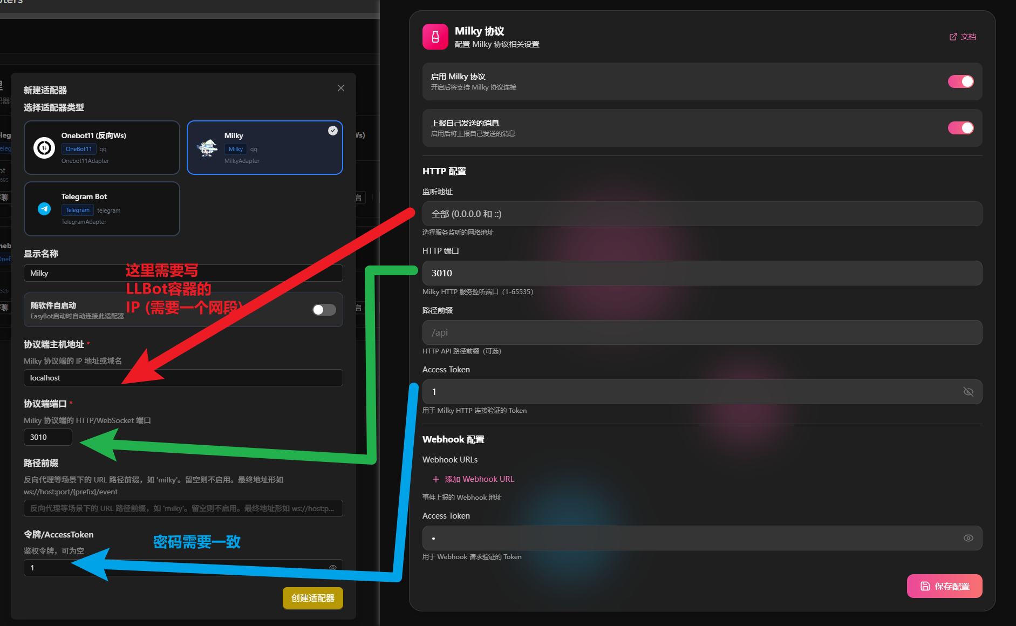The height and width of the screenshot is (626, 1016).
Task: Click the Milky adapter mascot icon
Action: [x=207, y=147]
